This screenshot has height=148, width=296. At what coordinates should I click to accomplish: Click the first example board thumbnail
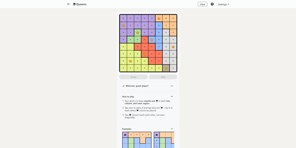tap(137, 140)
